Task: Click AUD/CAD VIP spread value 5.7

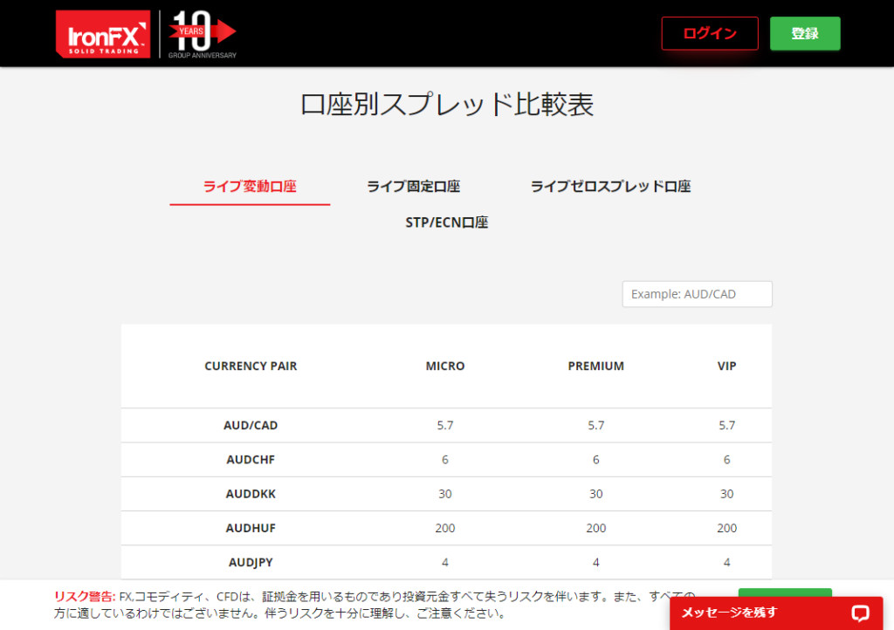Action: pyautogui.click(x=726, y=426)
